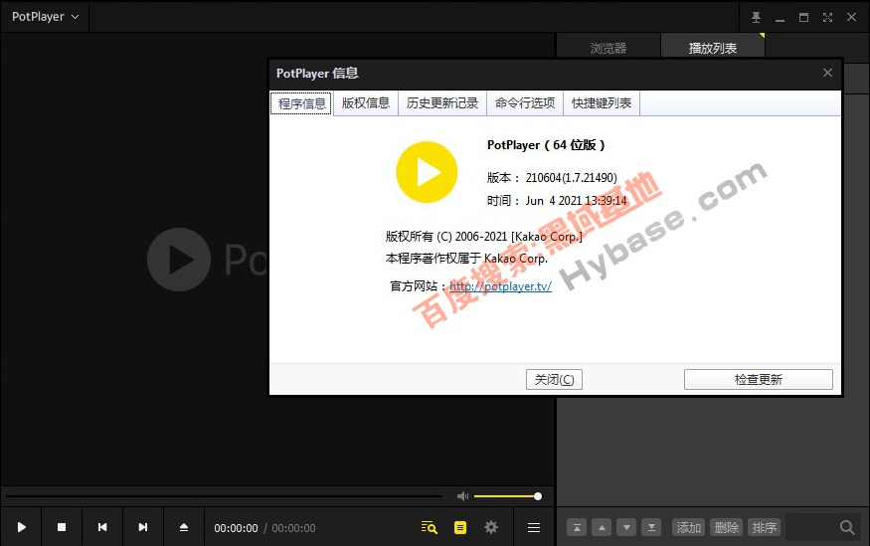Image resolution: width=870 pixels, height=546 pixels.
Task: Switch to the 浏览器 panel tab
Action: (x=609, y=48)
